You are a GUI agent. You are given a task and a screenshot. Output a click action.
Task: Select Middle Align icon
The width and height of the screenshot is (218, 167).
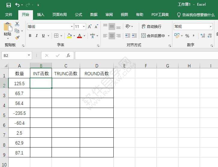click(112, 26)
